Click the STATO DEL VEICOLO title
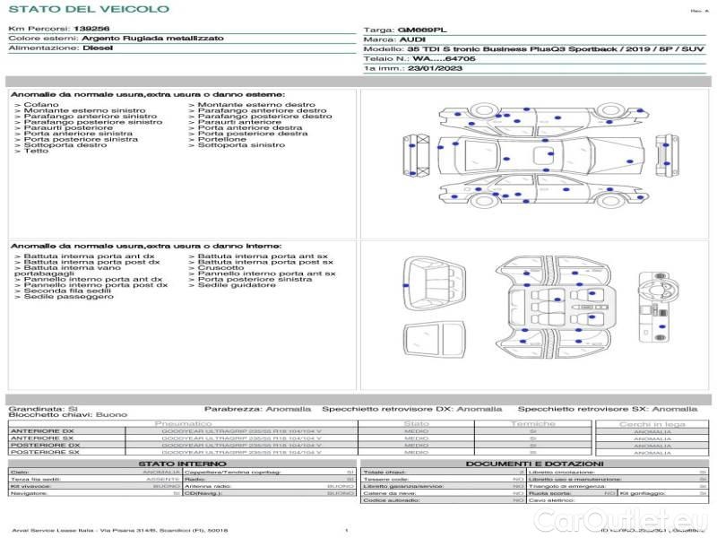Viewport: 717px width, 538px height. click(x=88, y=9)
